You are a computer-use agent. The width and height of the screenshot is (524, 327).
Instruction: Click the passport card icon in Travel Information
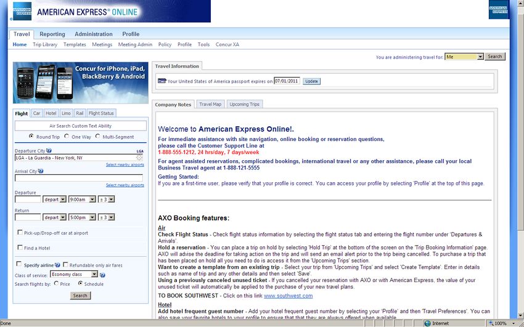click(x=162, y=81)
